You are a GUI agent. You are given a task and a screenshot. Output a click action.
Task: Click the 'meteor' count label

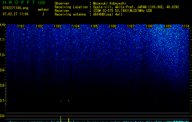click(x=43, y=9)
